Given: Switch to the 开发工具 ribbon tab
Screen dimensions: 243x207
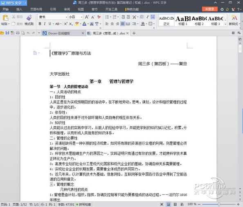Looking at the screenshot, I should pos(111,9).
